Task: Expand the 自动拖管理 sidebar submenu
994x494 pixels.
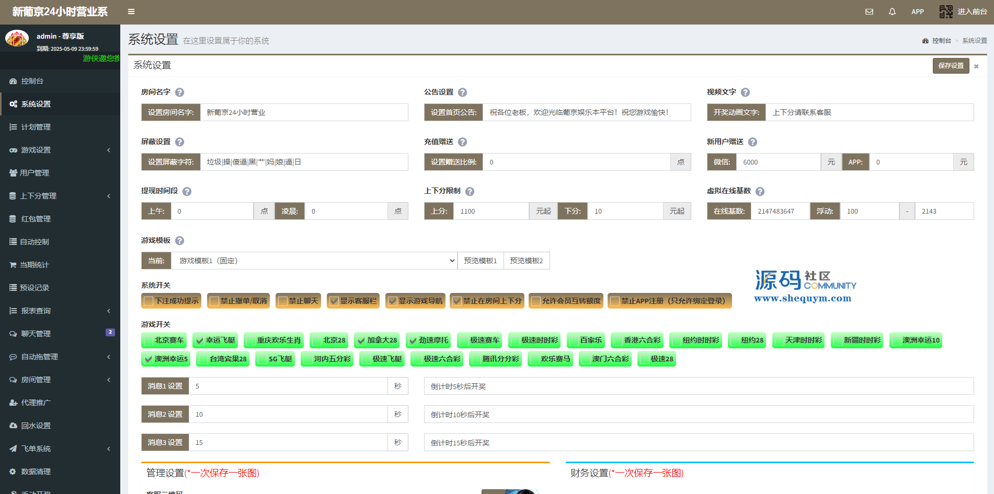Action: tap(60, 357)
